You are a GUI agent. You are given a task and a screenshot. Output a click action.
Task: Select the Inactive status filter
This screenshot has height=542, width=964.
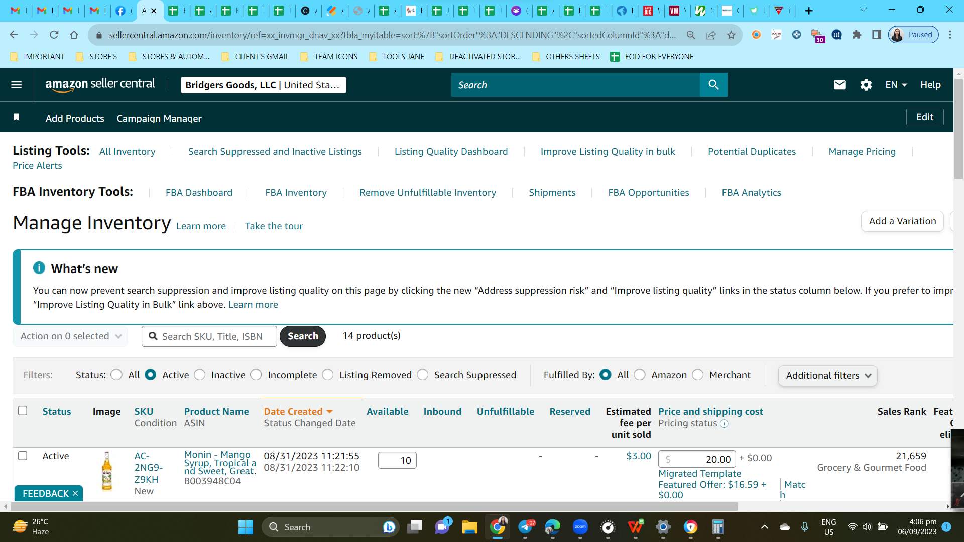[199, 375]
